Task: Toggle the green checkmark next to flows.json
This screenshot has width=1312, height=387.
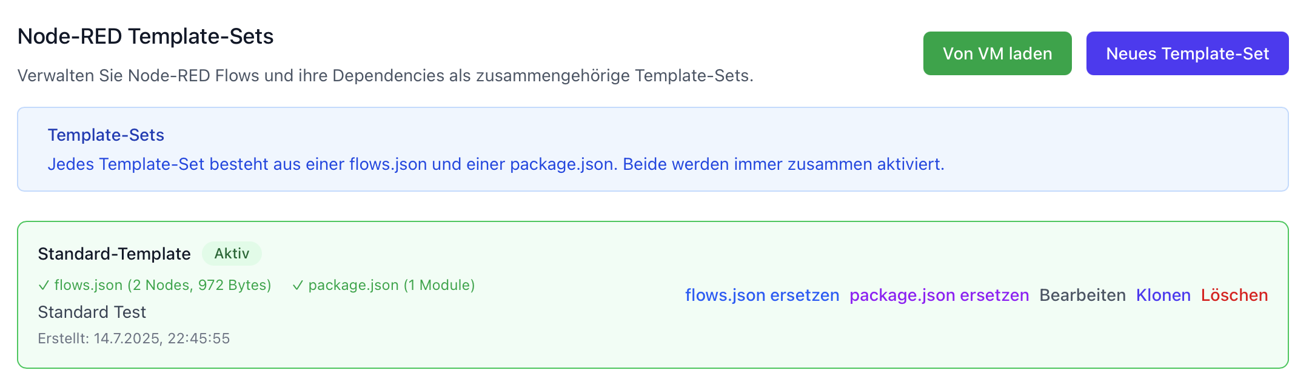Action: click(44, 284)
